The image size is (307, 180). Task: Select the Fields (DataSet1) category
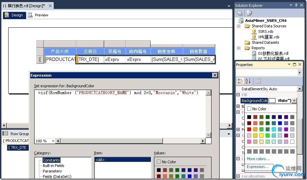57,177
